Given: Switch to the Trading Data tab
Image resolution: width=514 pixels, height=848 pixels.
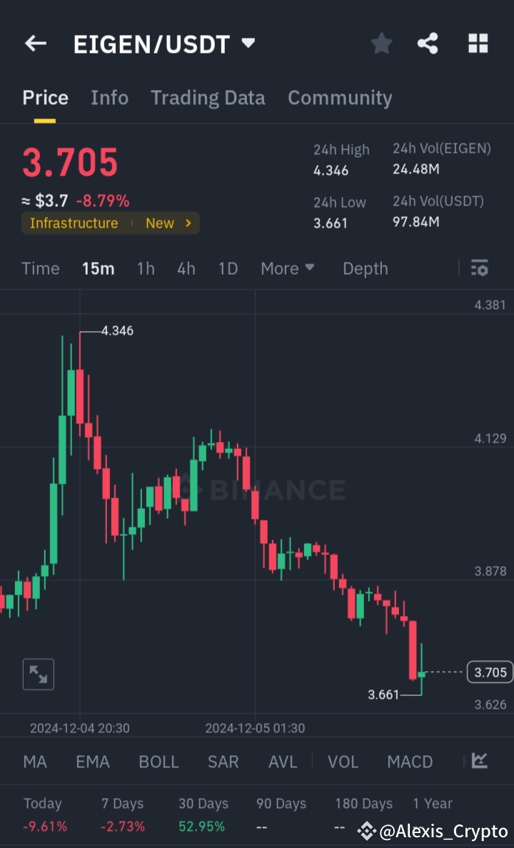Looking at the screenshot, I should [x=208, y=98].
